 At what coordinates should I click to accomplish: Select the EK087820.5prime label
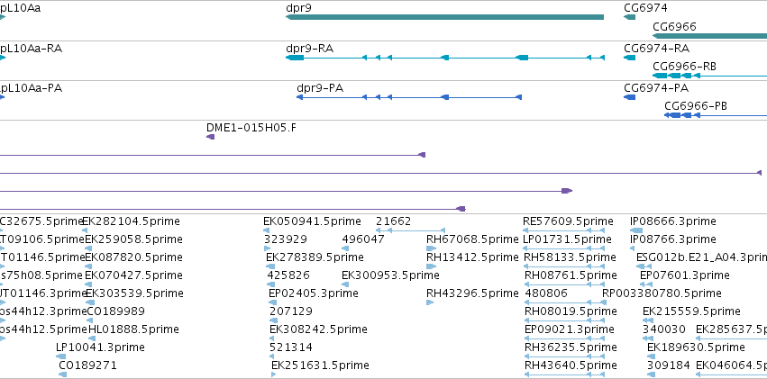[x=134, y=257]
